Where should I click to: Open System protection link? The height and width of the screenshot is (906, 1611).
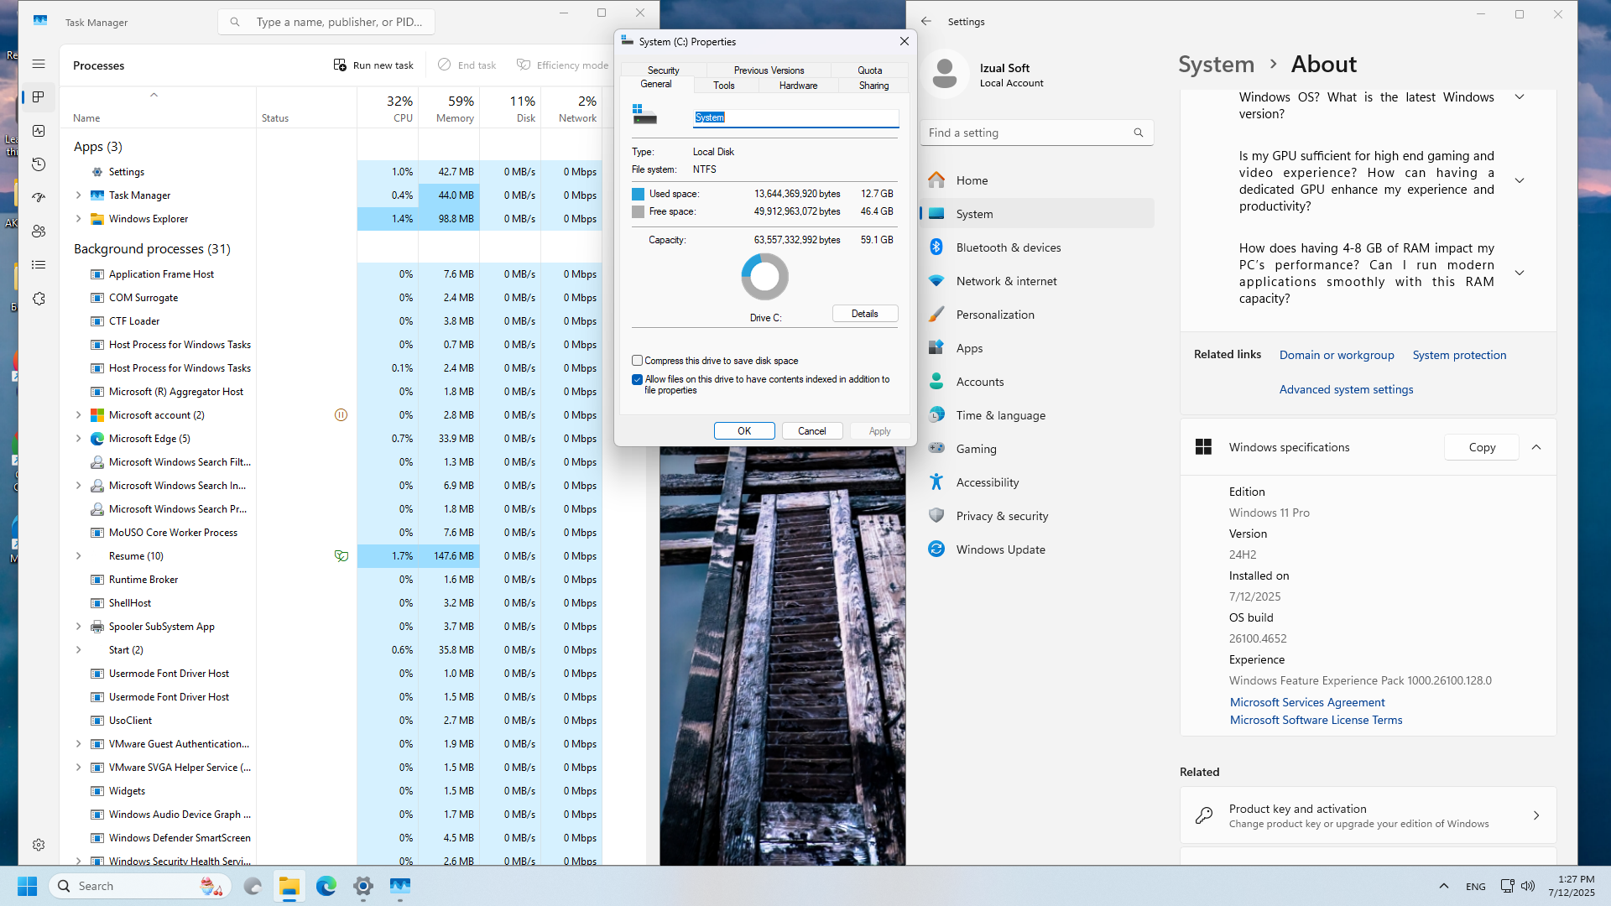(1459, 355)
